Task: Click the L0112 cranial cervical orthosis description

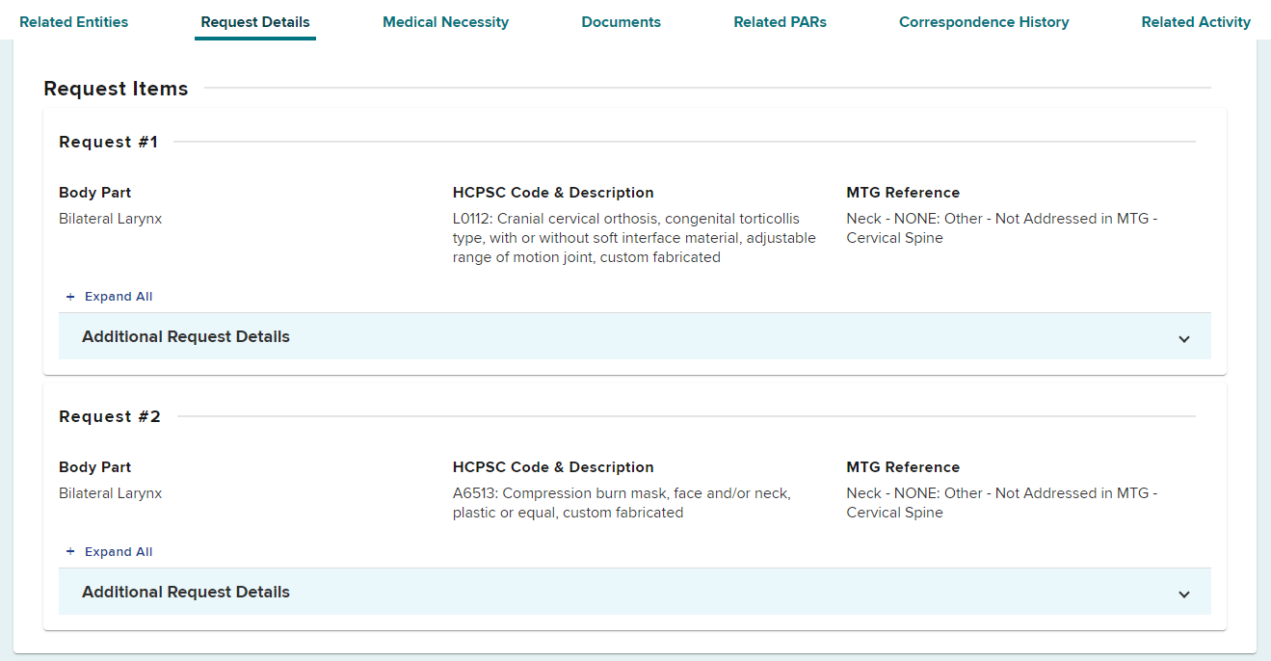Action: point(634,238)
